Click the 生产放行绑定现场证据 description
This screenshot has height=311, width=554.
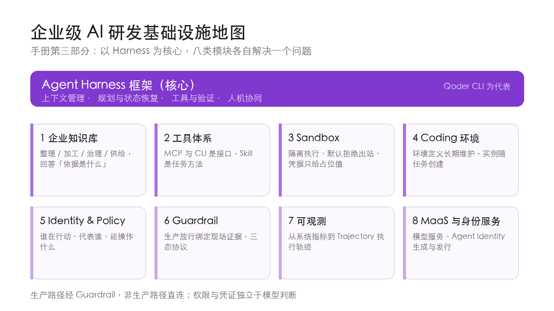pos(211,242)
